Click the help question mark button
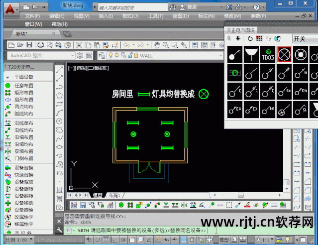 tap(256, 7)
